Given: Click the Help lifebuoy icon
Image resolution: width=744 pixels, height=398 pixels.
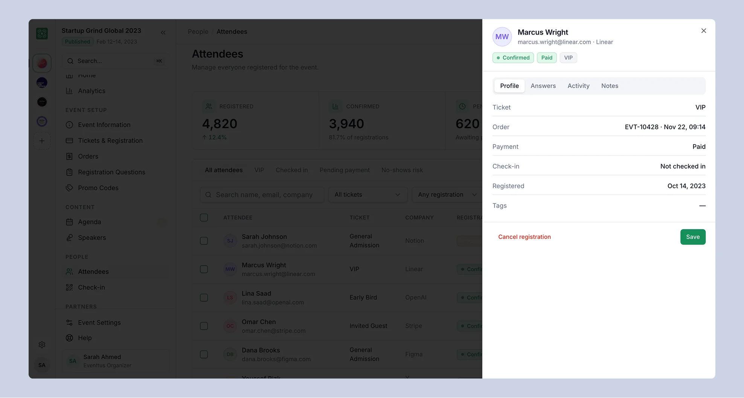Looking at the screenshot, I should [x=69, y=338].
